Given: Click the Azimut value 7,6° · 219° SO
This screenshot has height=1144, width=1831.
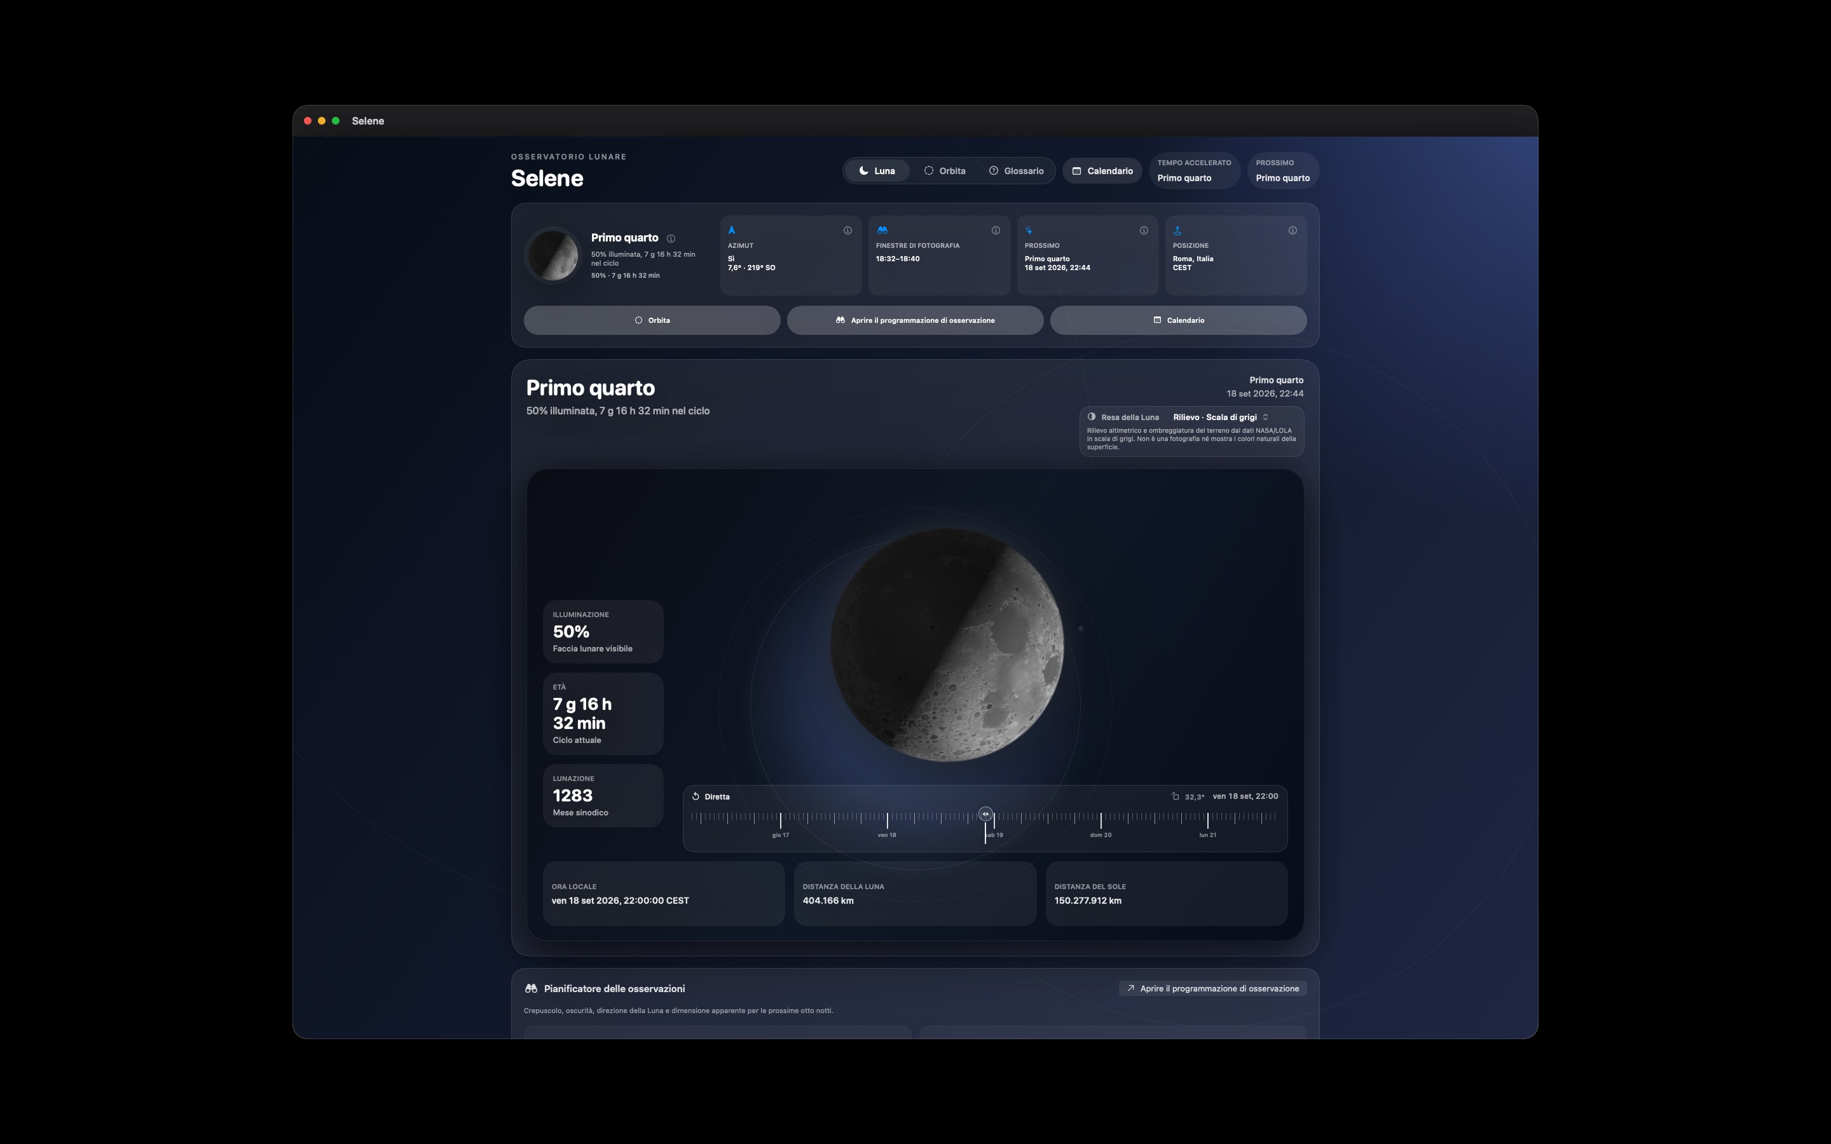Looking at the screenshot, I should [751, 268].
